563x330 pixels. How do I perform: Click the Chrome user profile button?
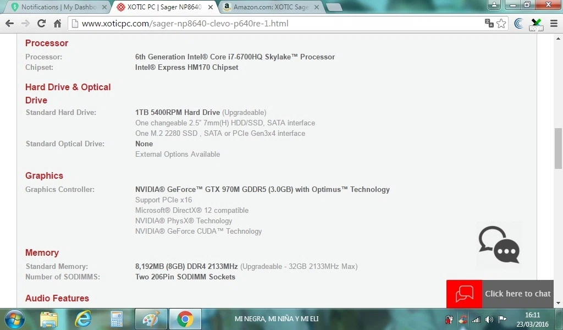coord(494,4)
